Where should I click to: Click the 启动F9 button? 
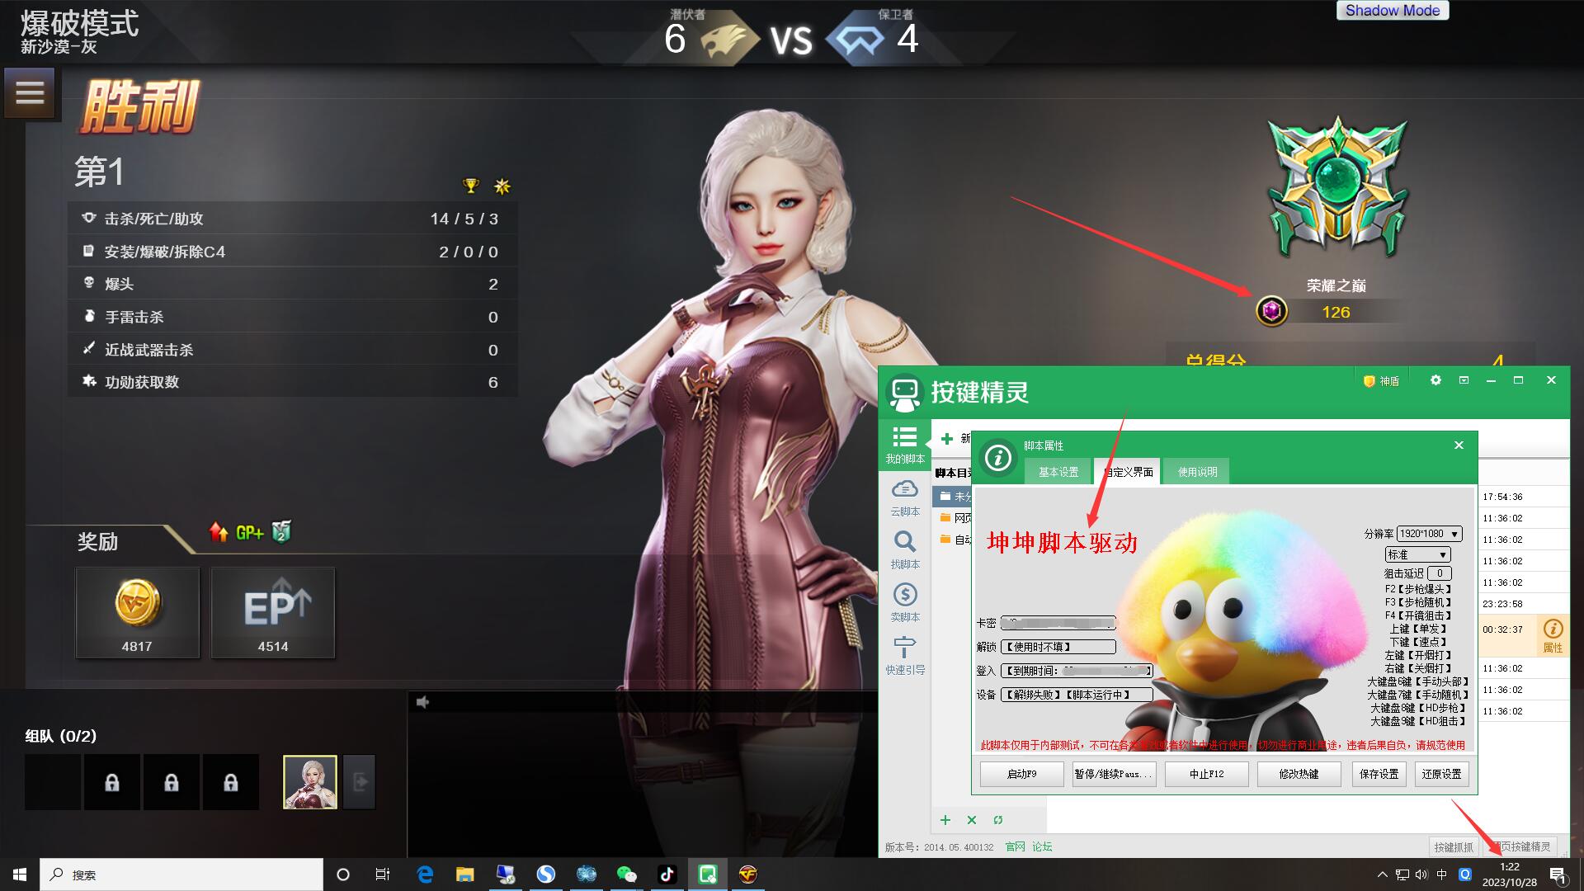tap(1021, 774)
